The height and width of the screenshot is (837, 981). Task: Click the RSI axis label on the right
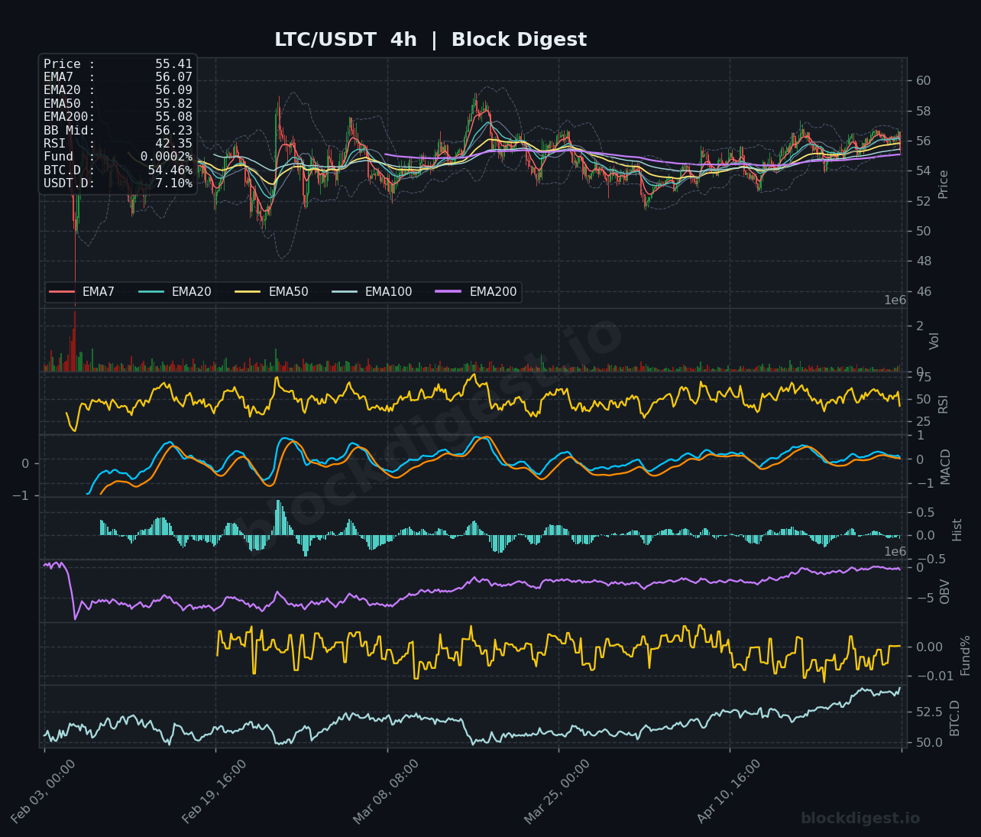tap(944, 404)
